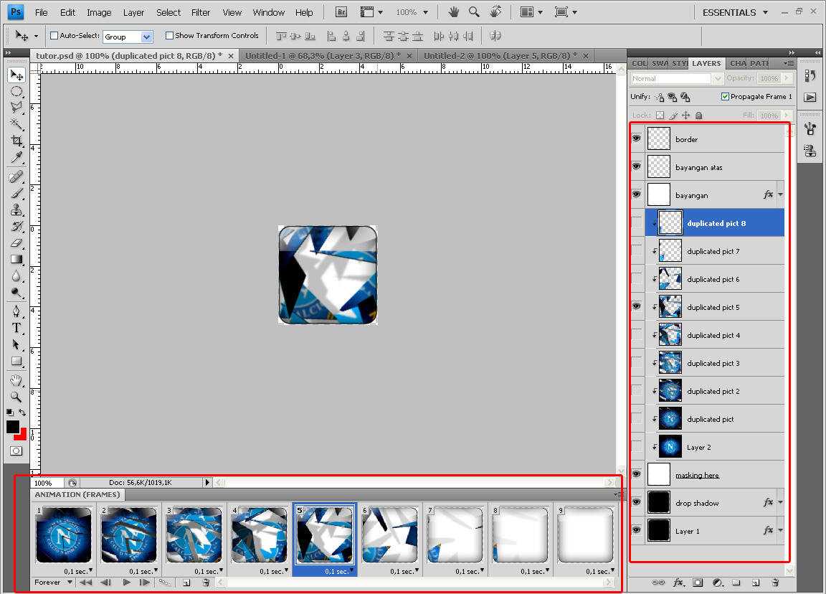This screenshot has width=826, height=594.
Task: Select the History Brush tool
Action: [x=16, y=226]
